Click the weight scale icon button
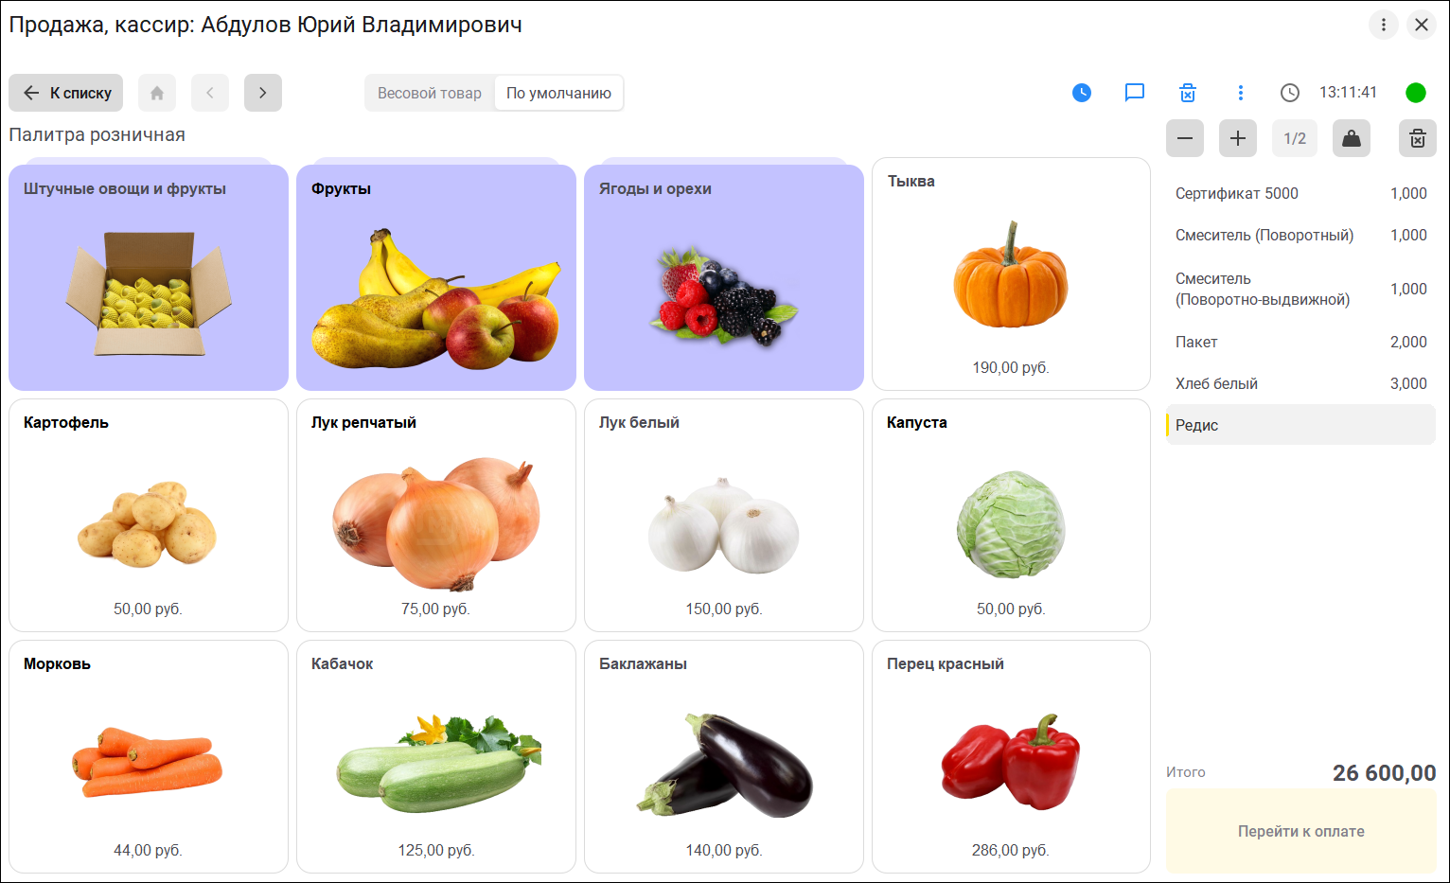Image resolution: width=1450 pixels, height=883 pixels. coord(1352,138)
